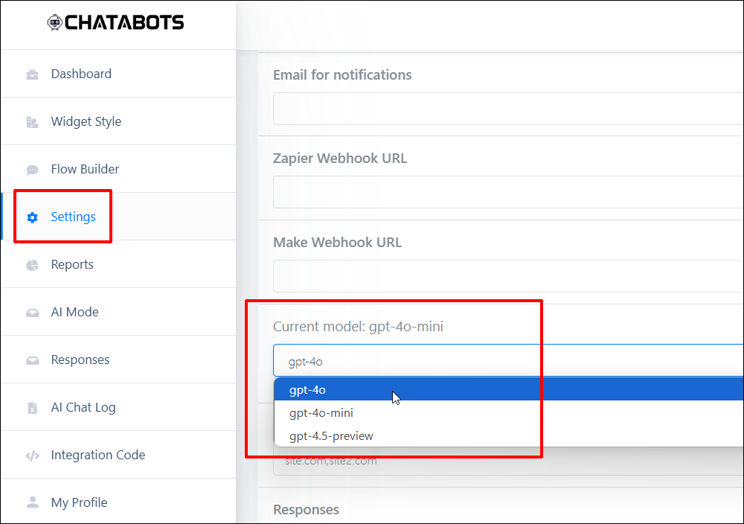Viewport: 744px width, 524px height.
Task: Open the Responses menu item
Action: coord(80,360)
